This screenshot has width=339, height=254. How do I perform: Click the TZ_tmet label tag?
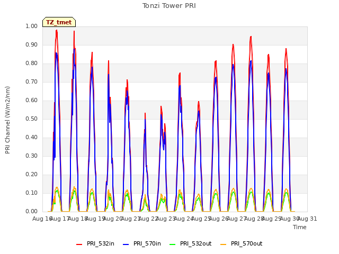tap(59, 22)
